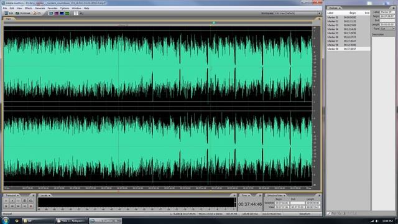Viewport: 398px width, 224px height.
Task: Open Markers panel tab menu arrow
Action: 340,8
